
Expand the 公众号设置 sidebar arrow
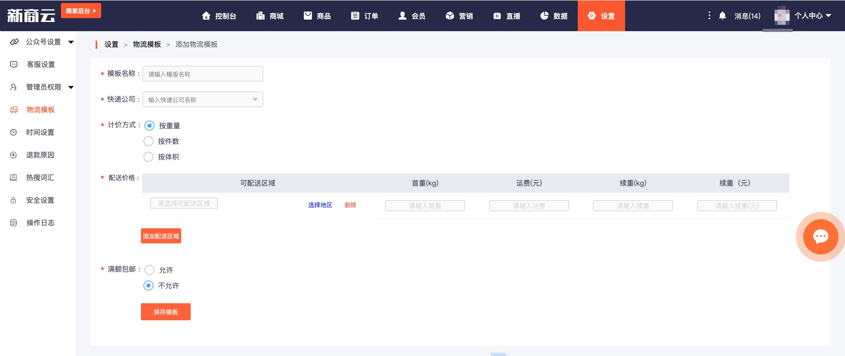71,42
